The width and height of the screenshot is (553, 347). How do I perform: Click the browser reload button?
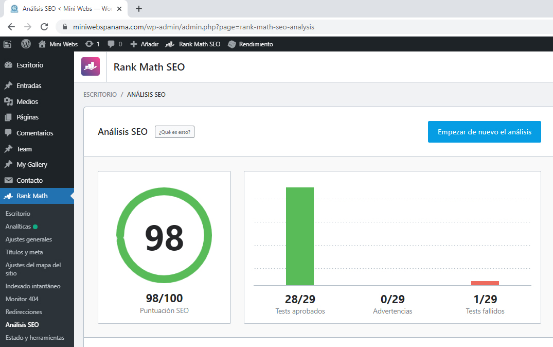click(44, 27)
